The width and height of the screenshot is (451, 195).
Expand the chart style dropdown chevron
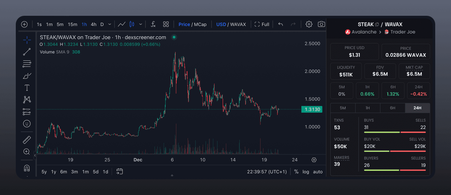coord(141,24)
